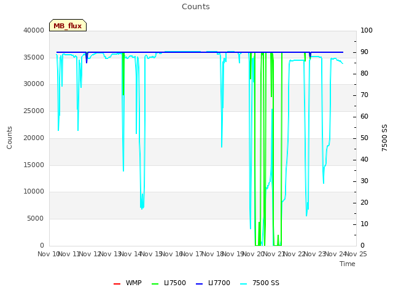Click the cyan 7500 SS legend color marker
The width and height of the screenshot is (393, 295).
click(243, 284)
